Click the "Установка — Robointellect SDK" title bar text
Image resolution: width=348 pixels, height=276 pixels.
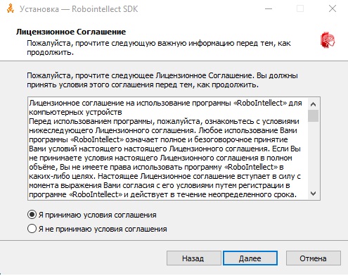coord(79,9)
